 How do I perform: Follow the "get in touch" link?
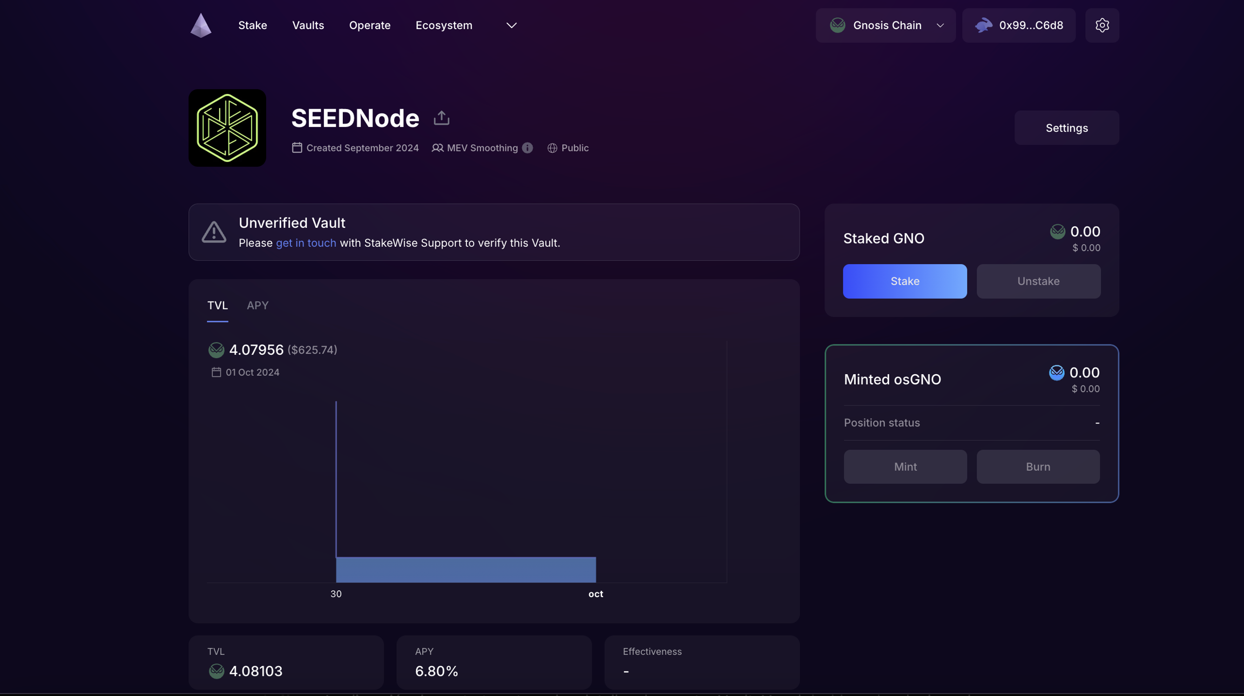pyautogui.click(x=306, y=243)
